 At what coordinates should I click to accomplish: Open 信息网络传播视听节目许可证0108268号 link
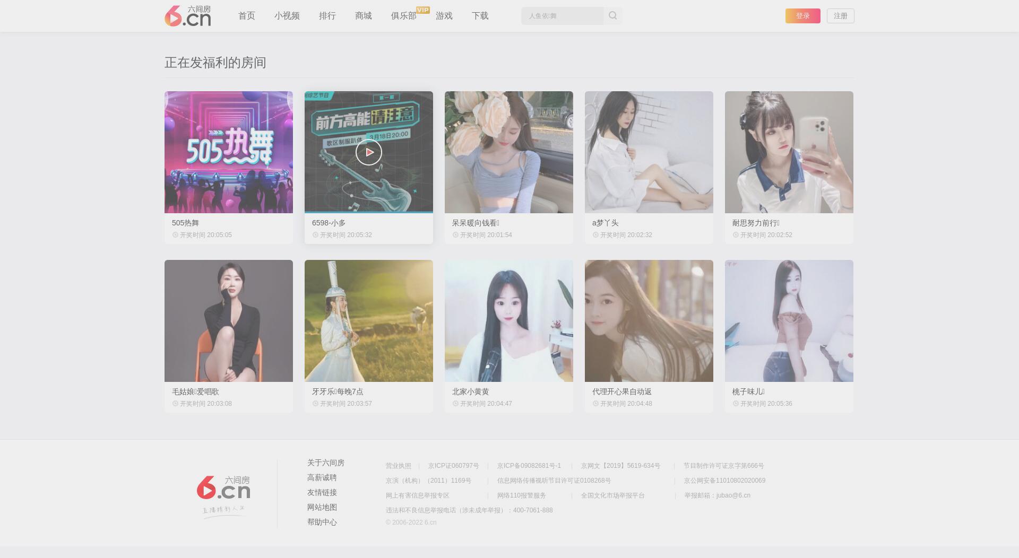(x=554, y=481)
